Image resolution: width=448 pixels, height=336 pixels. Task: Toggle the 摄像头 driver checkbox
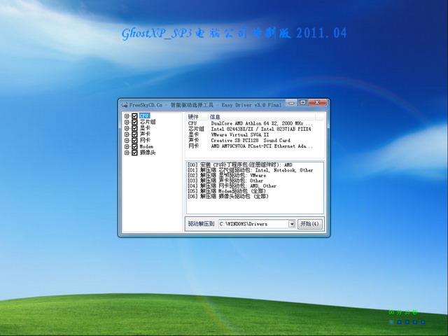[x=134, y=152]
